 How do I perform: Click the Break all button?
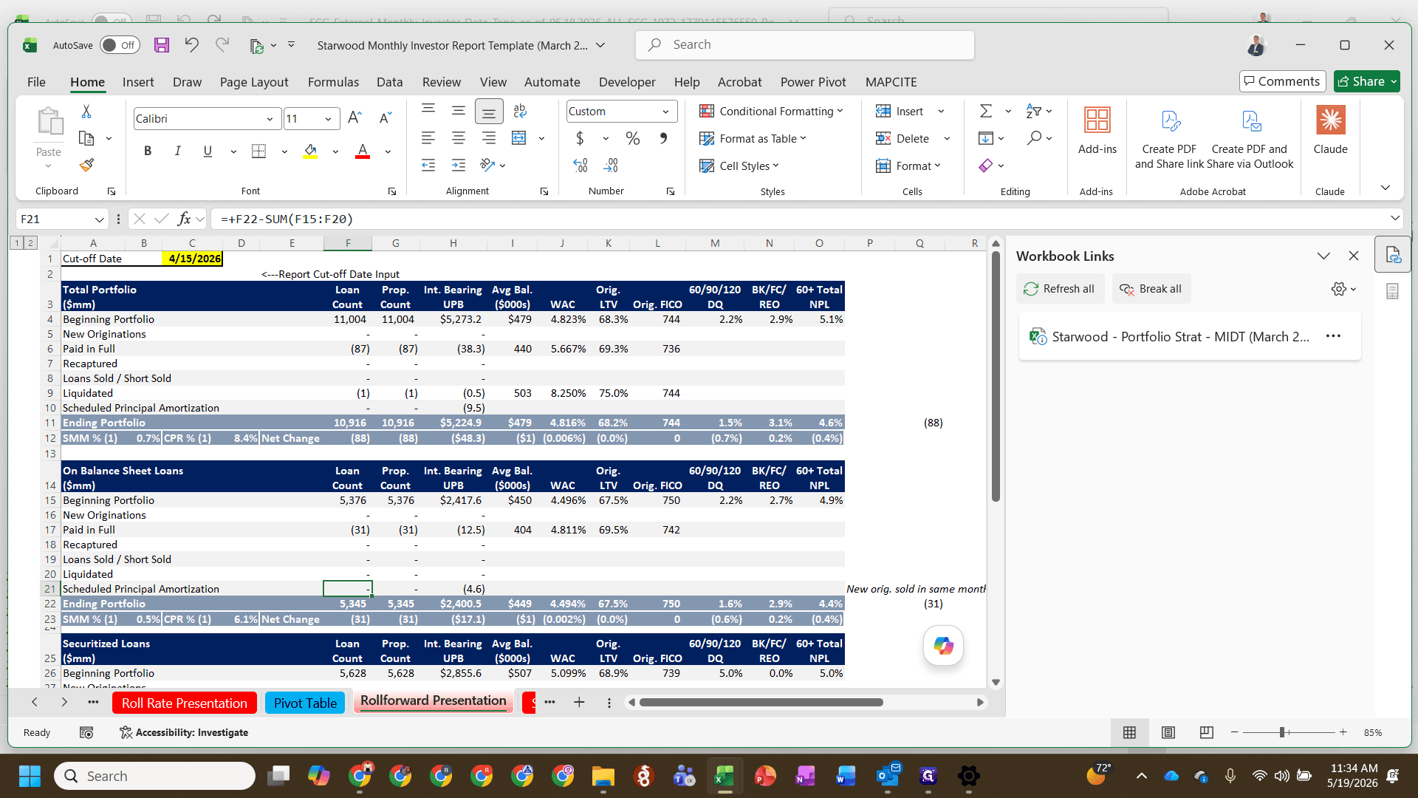[x=1151, y=289]
